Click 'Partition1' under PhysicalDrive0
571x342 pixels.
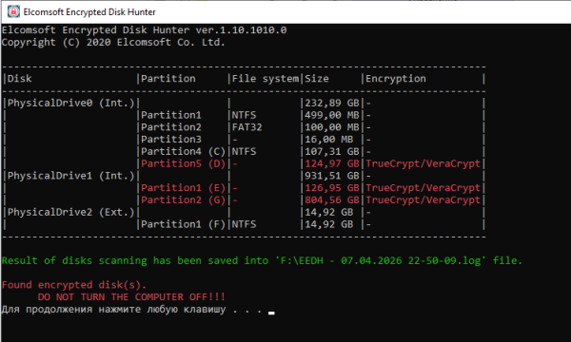(x=171, y=115)
